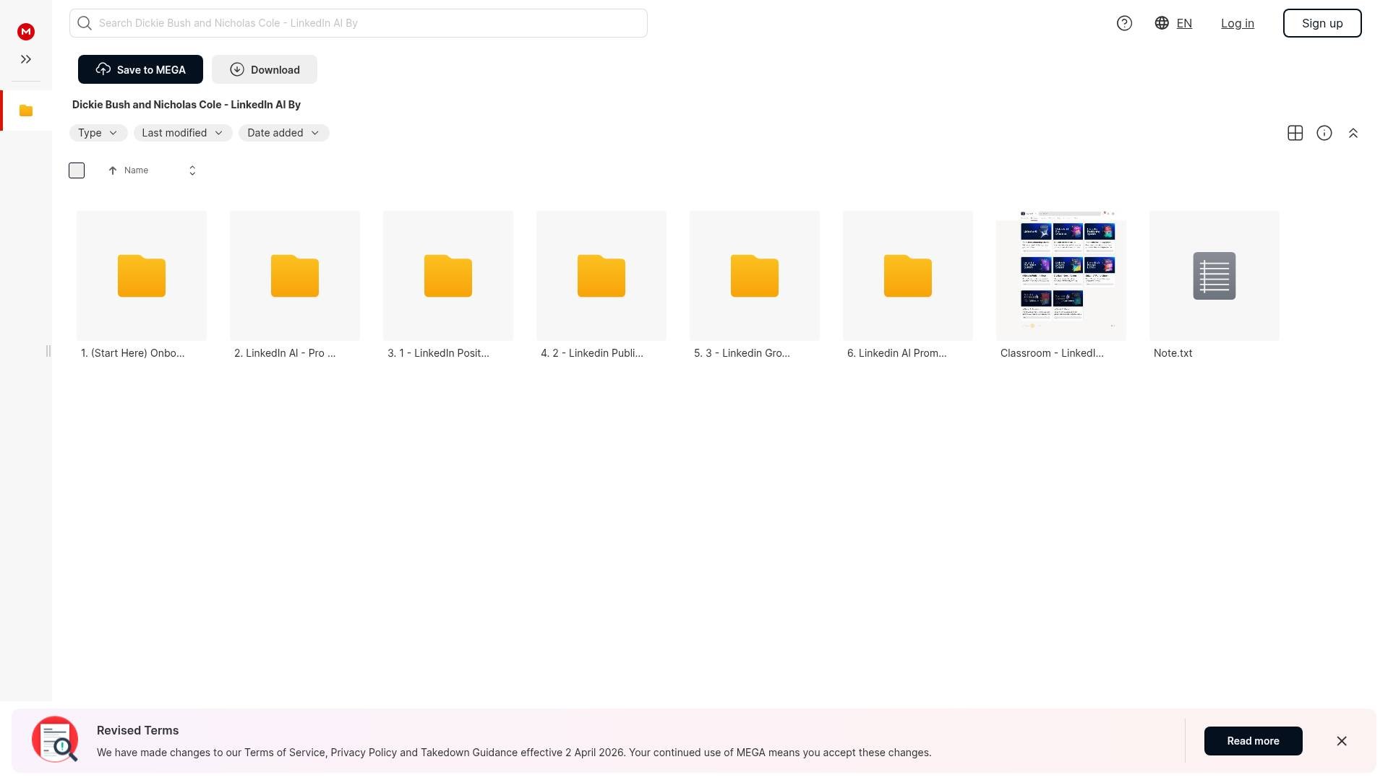This screenshot has height=780, width=1388.
Task: Show folder info panel icon
Action: pos(1324,133)
